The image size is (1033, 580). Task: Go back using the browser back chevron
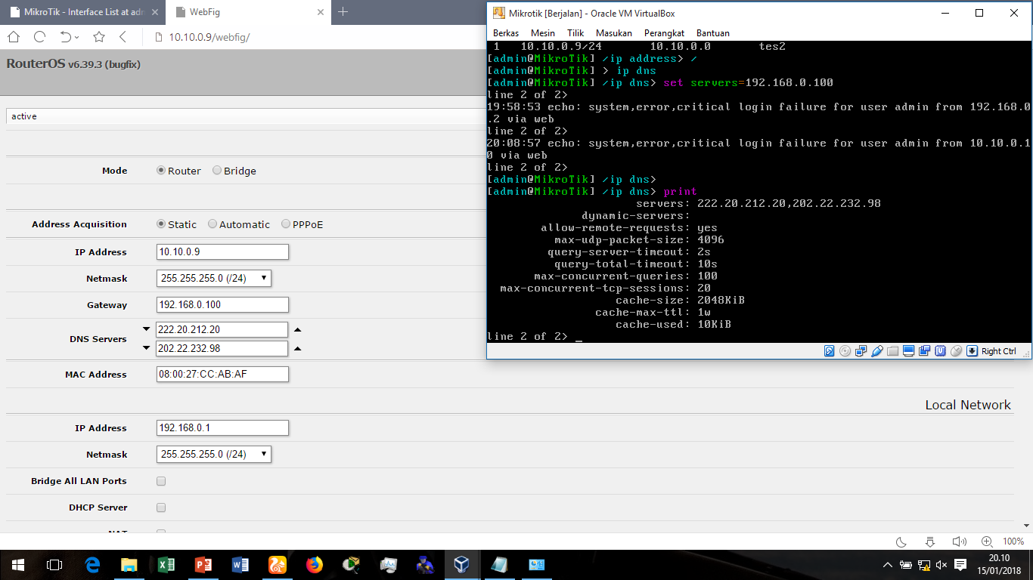(x=123, y=37)
